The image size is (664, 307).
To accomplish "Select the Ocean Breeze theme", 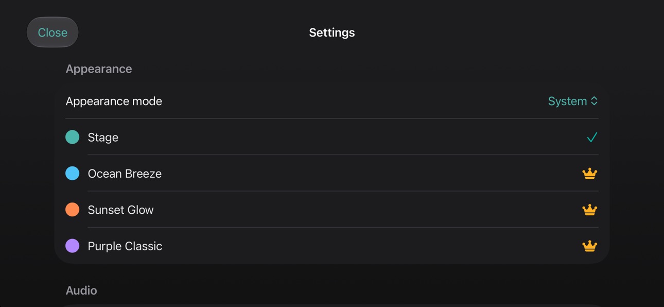I will [332, 174].
